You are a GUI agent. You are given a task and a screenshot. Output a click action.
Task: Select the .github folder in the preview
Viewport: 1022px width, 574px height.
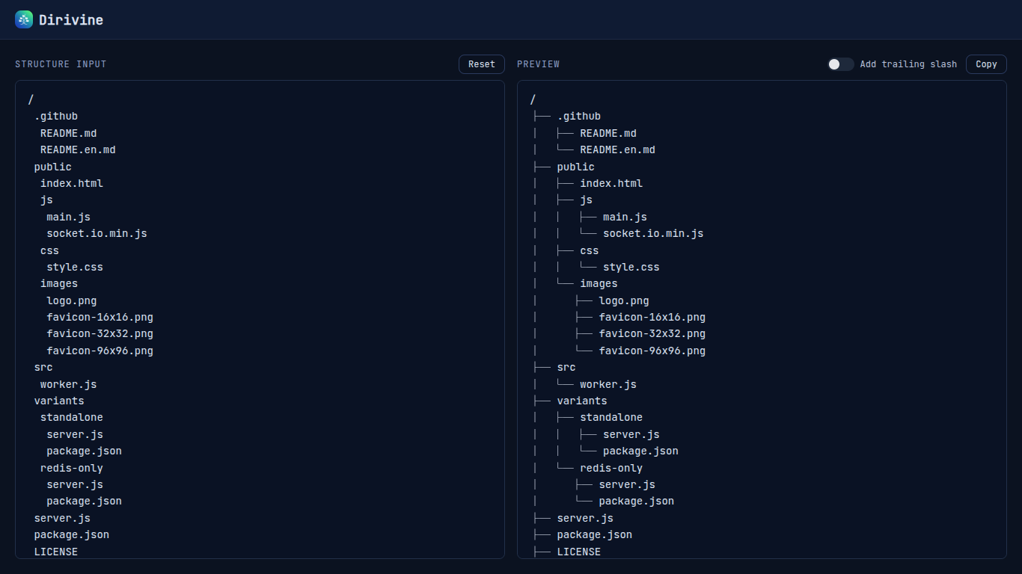pos(580,116)
